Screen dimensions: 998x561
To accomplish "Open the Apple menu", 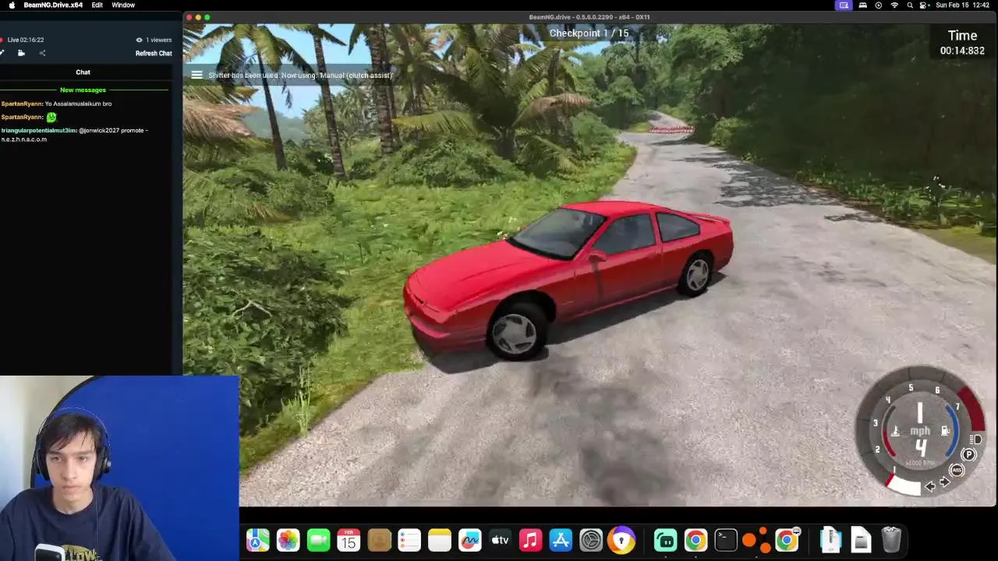I will pyautogui.click(x=11, y=5).
